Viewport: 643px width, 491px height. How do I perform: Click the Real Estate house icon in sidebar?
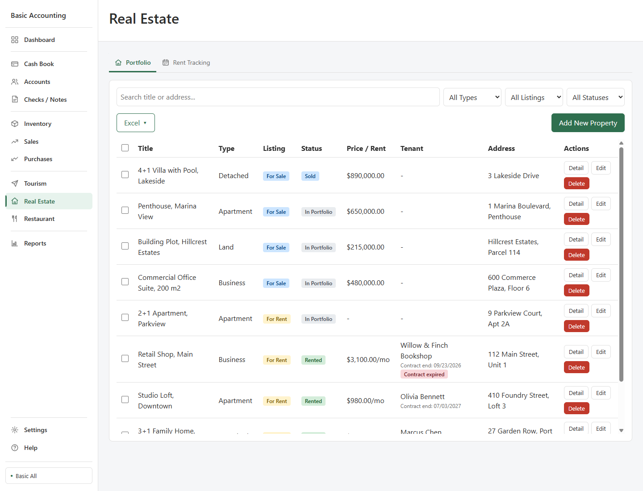coord(15,201)
